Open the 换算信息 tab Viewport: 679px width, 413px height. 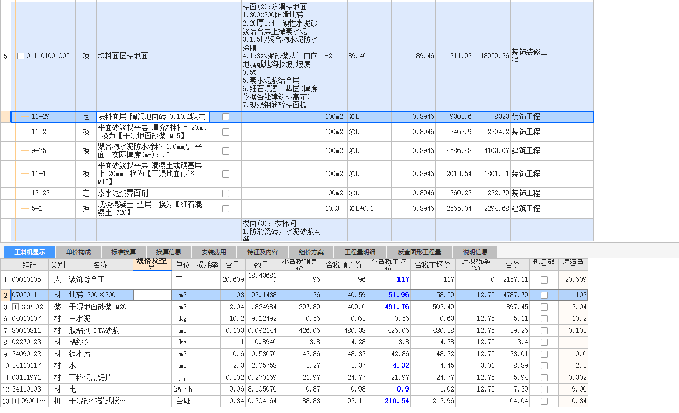[x=169, y=252]
